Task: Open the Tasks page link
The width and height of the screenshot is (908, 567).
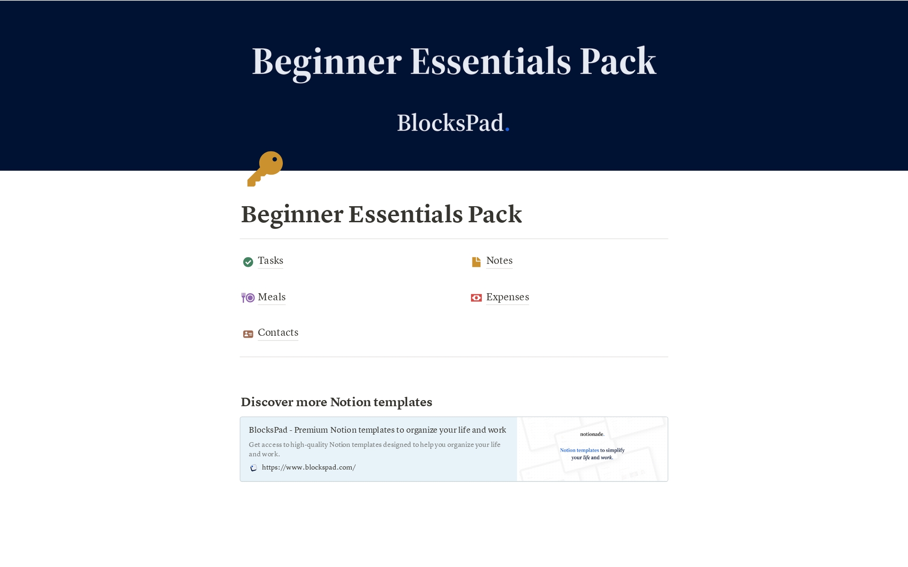Action: (x=271, y=261)
